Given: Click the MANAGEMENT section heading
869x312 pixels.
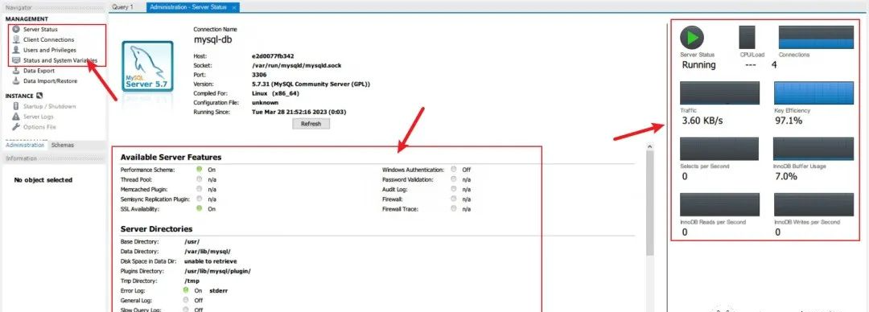Looking at the screenshot, I should (27, 18).
